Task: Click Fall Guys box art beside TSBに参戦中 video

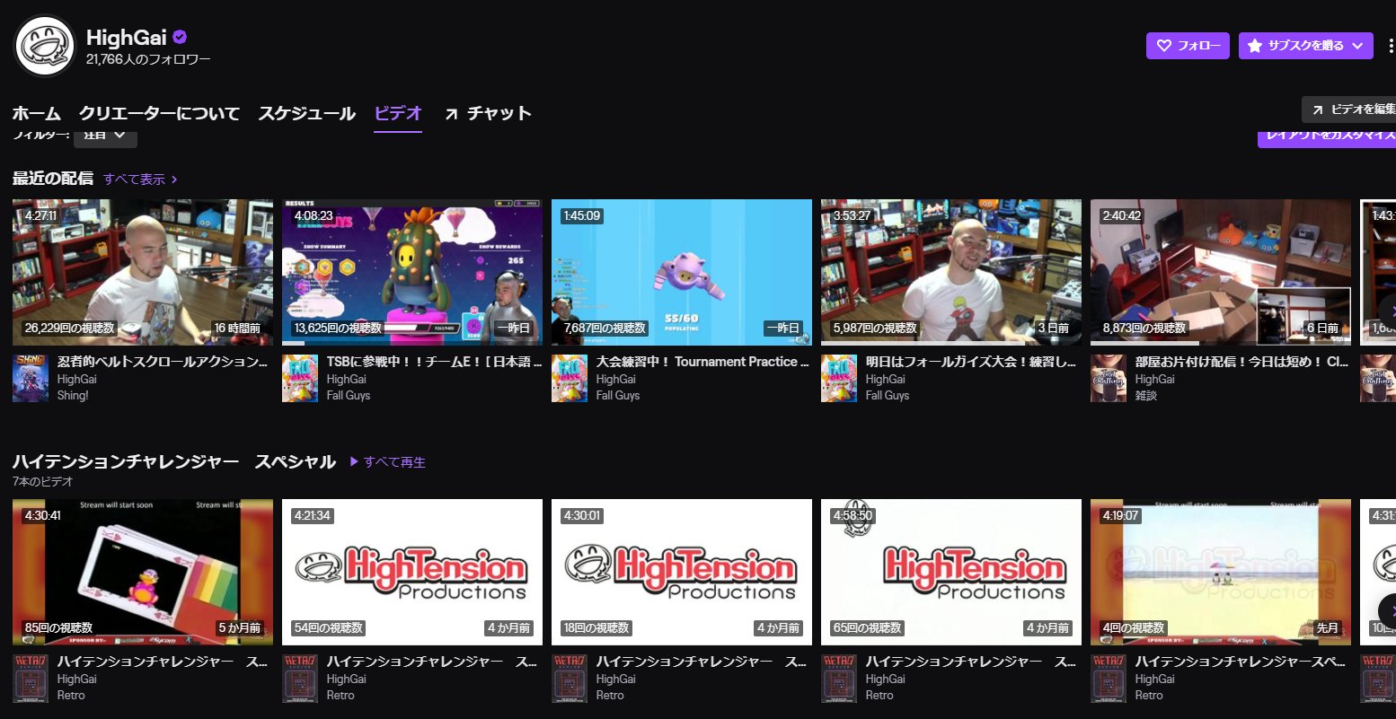Action: (300, 378)
